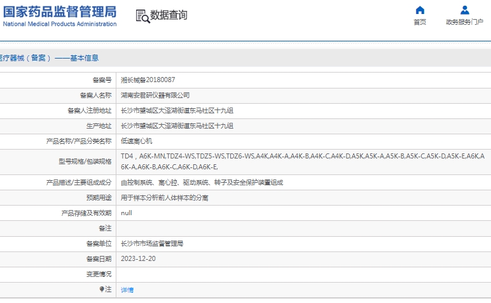Screen dimensions: 491x303
Task: Click the 首页 text link
Action: 420,22
